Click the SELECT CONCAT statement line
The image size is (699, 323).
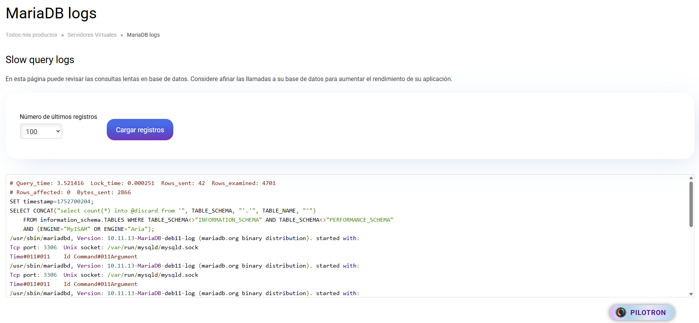pyautogui.click(x=163, y=211)
